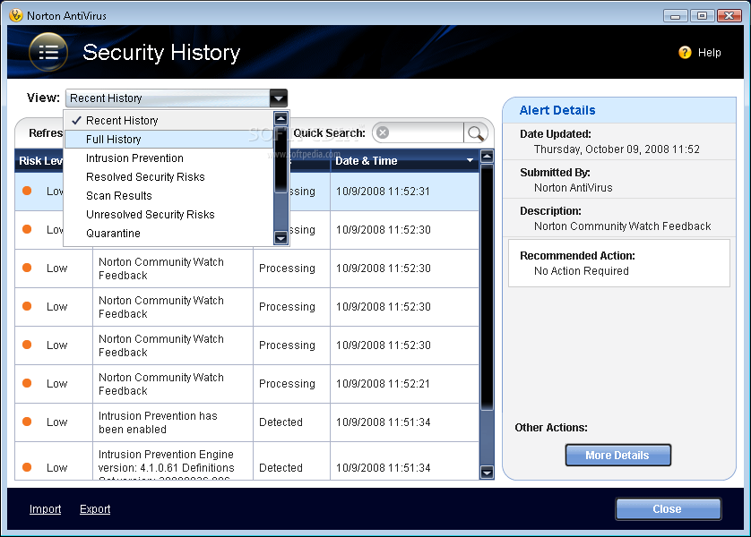Click the history table scrollbar thumb
The width and height of the screenshot is (751, 537).
(488, 287)
